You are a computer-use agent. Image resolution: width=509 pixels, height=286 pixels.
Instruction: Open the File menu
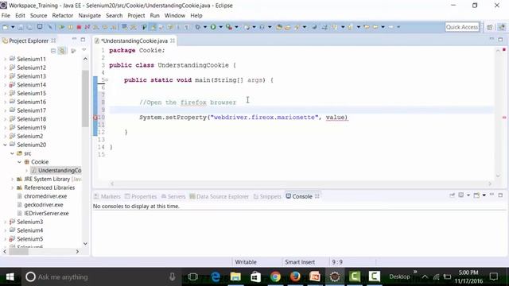click(x=6, y=16)
